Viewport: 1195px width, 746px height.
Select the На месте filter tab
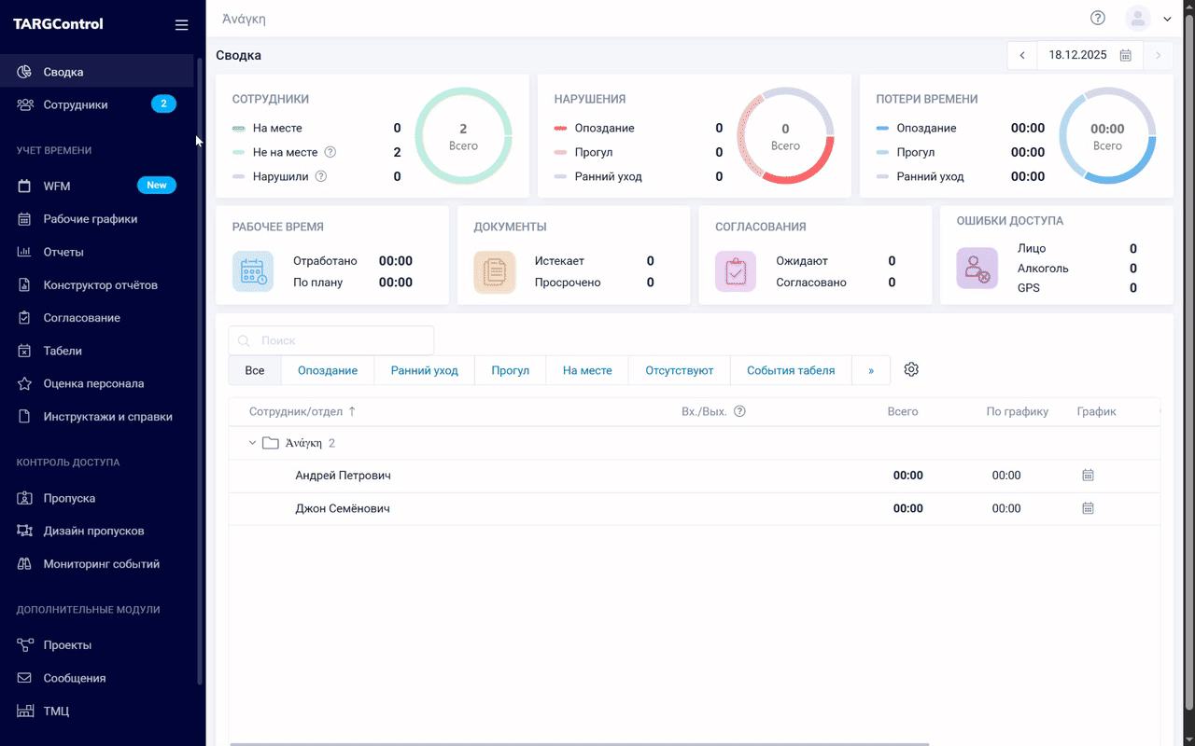587,370
